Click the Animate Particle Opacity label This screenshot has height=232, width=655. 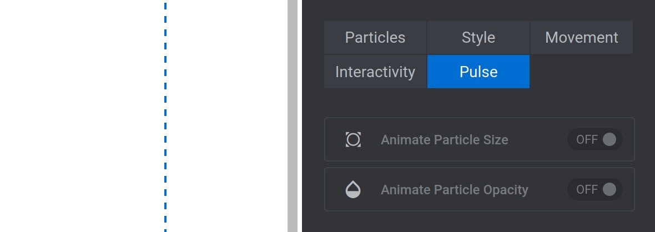point(455,190)
